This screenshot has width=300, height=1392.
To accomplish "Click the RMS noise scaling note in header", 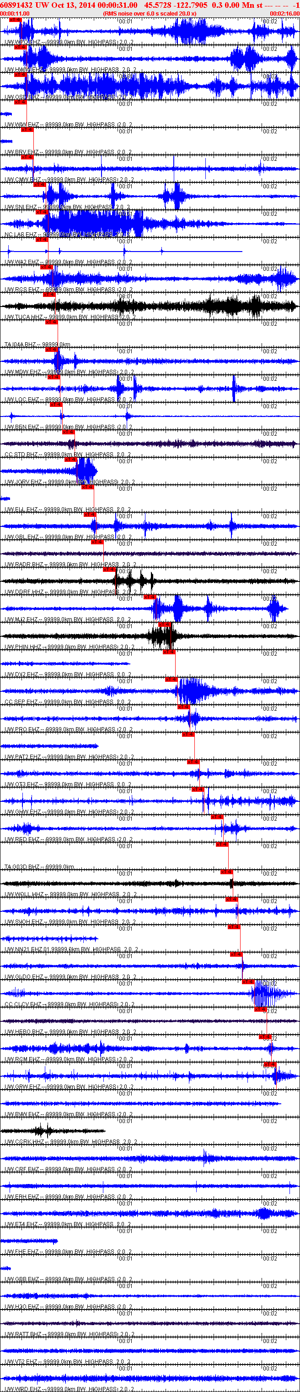I will [150, 13].
